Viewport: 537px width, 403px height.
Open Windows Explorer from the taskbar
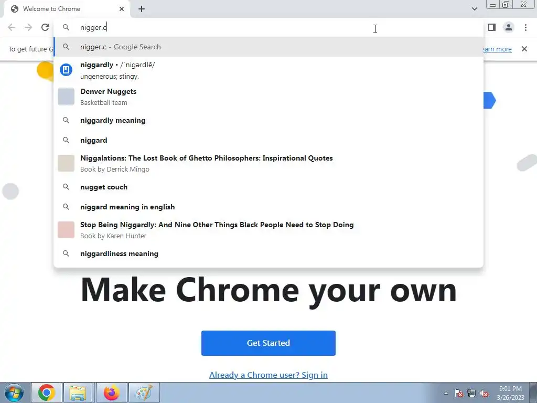click(78, 393)
